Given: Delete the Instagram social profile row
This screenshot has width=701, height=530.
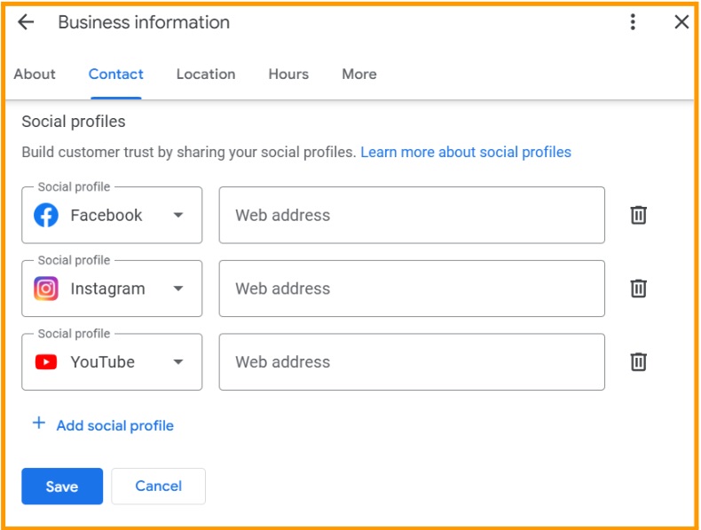Looking at the screenshot, I should pos(638,289).
